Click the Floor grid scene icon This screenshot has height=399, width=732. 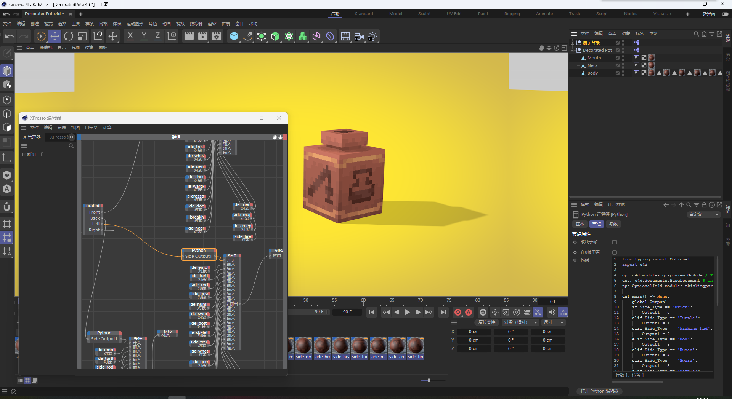tap(345, 36)
